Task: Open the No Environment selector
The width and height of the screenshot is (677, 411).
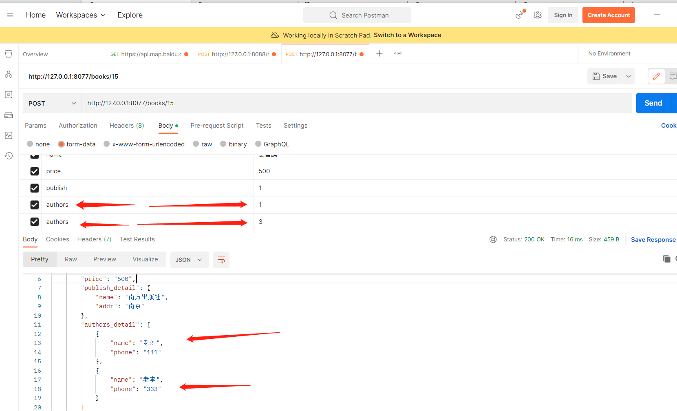Action: pos(609,53)
